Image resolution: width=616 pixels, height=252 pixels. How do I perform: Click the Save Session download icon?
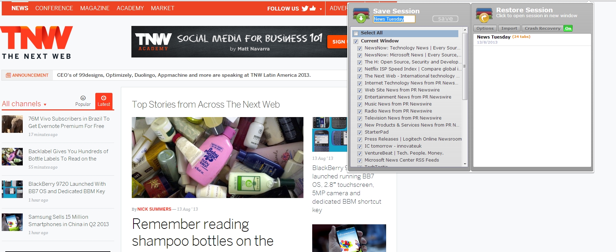click(361, 15)
